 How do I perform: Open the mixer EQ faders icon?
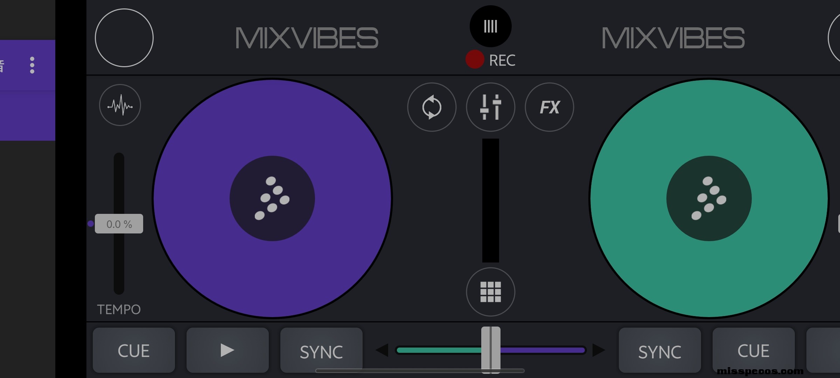490,107
